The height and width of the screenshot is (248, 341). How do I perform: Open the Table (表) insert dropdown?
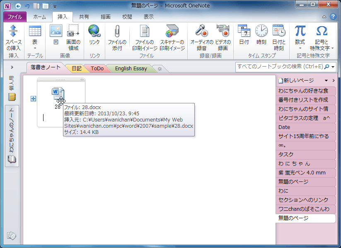(35, 38)
